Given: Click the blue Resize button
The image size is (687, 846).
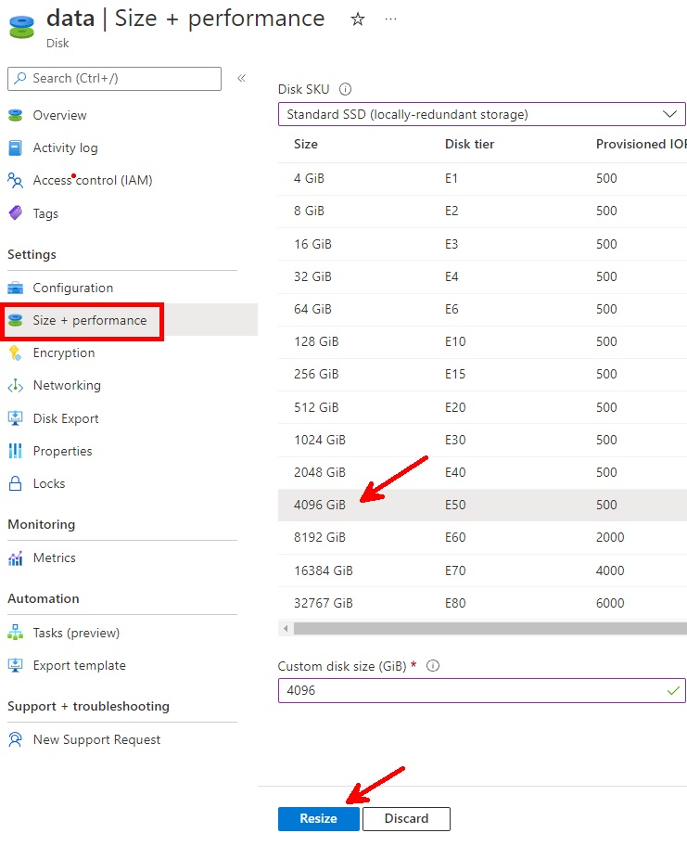Looking at the screenshot, I should coord(318,818).
